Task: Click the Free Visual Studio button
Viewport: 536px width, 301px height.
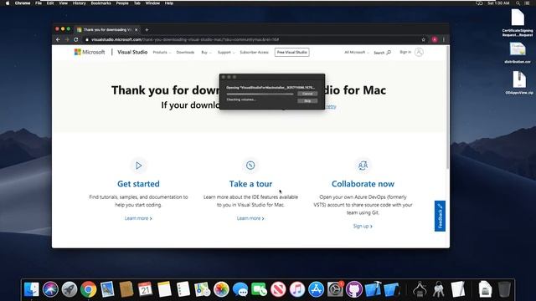Action: 292,52
